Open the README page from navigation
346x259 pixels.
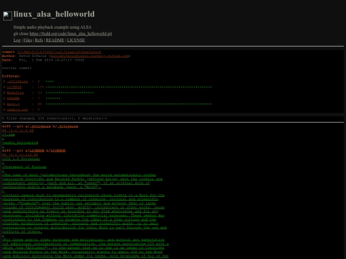pos(55,40)
